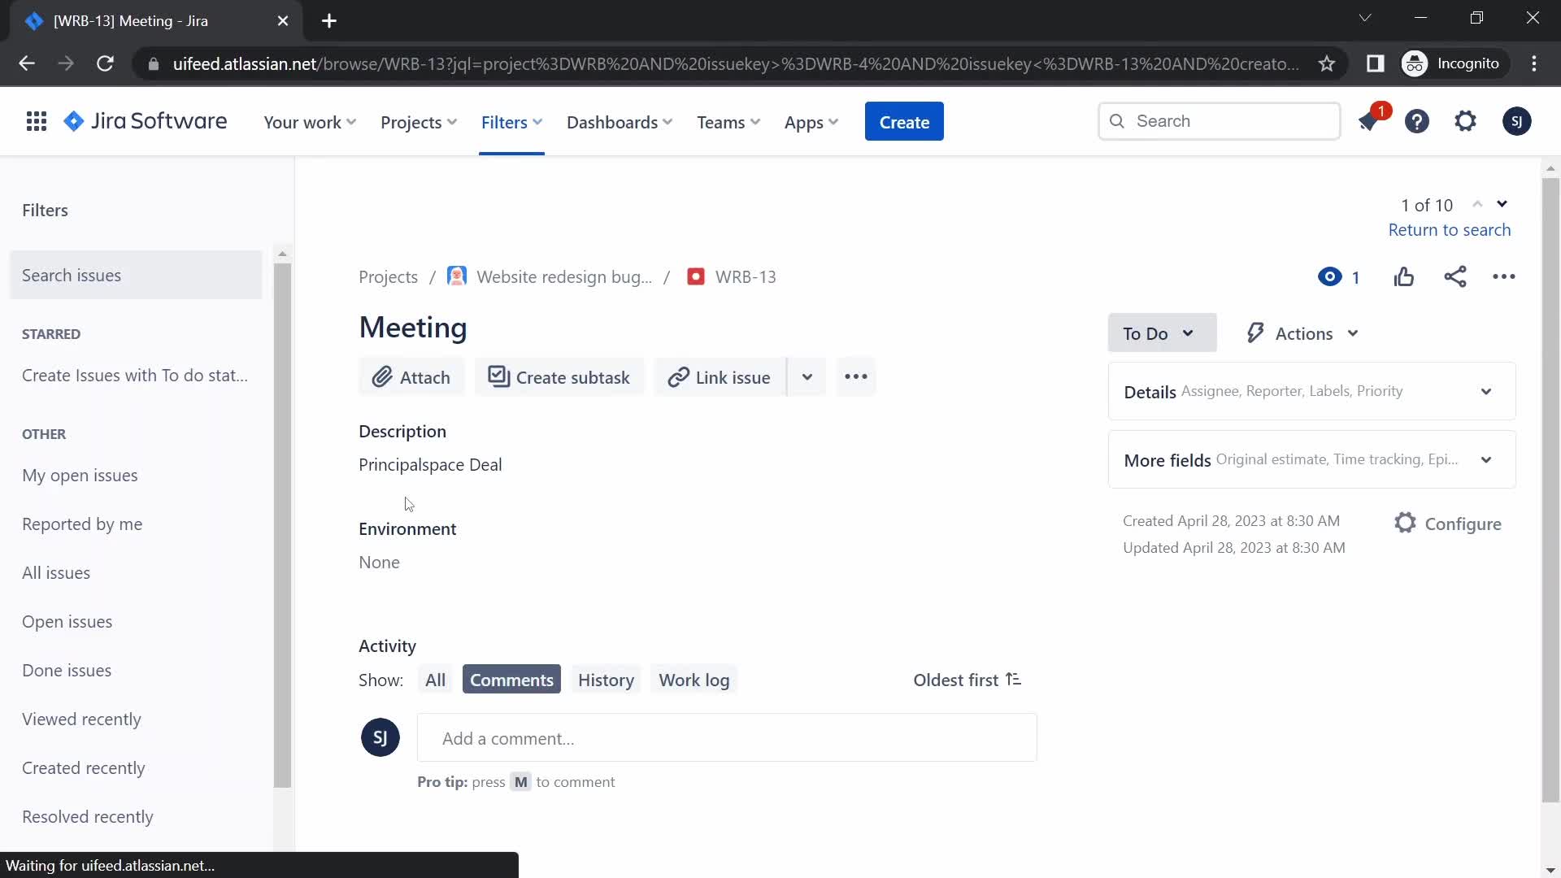Click the overflow three-dot menu

coord(855,376)
